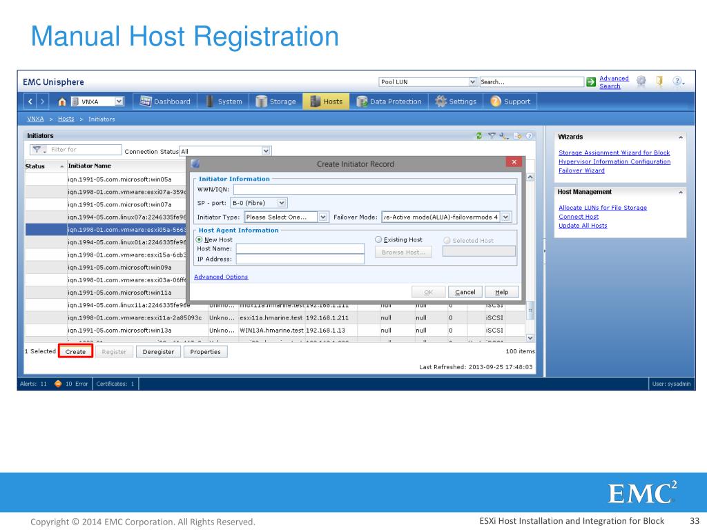Go back with the left navigation arrow

(x=30, y=101)
